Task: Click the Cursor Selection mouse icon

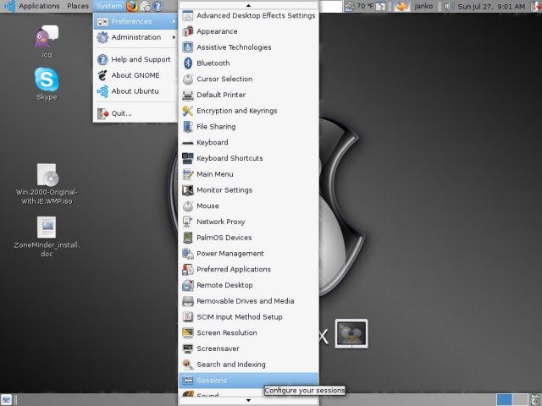Action: [x=188, y=79]
